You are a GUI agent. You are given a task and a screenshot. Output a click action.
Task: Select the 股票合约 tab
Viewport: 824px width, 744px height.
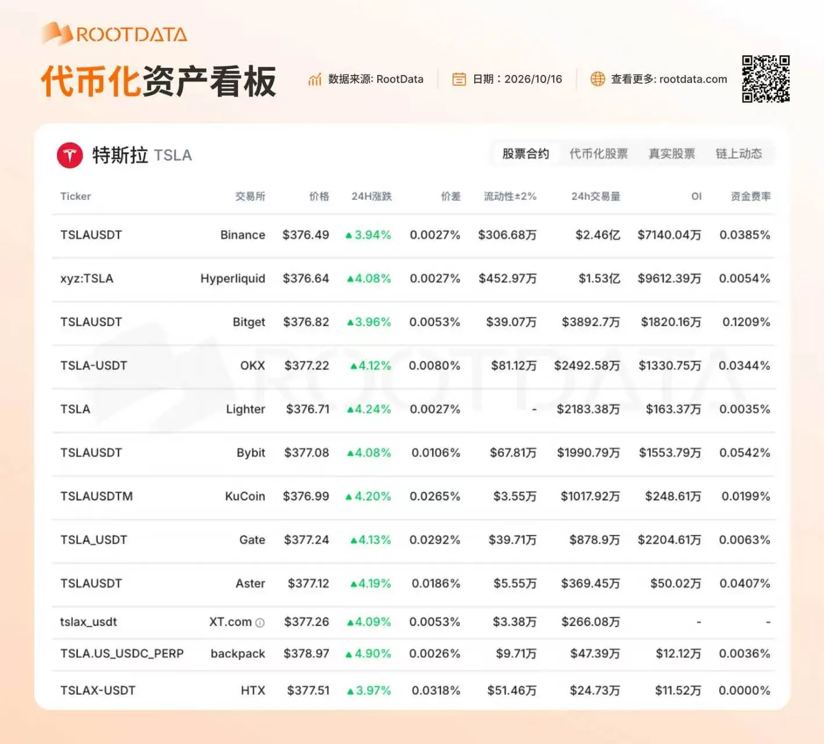pos(525,153)
